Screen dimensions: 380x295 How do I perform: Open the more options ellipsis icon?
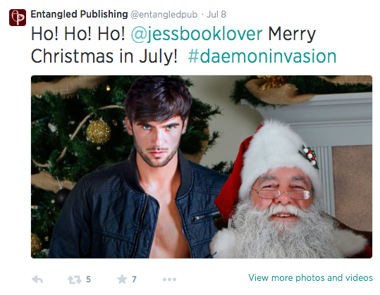(169, 280)
